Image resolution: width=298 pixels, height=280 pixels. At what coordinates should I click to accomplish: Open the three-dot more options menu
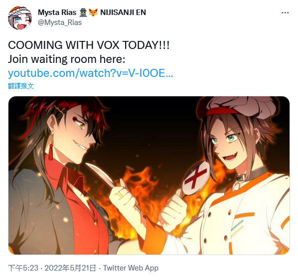tap(285, 13)
